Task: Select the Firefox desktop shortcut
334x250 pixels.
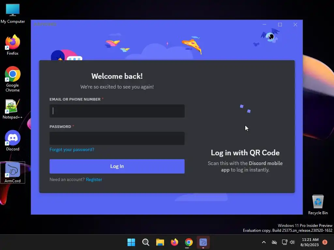Action: coord(13,45)
